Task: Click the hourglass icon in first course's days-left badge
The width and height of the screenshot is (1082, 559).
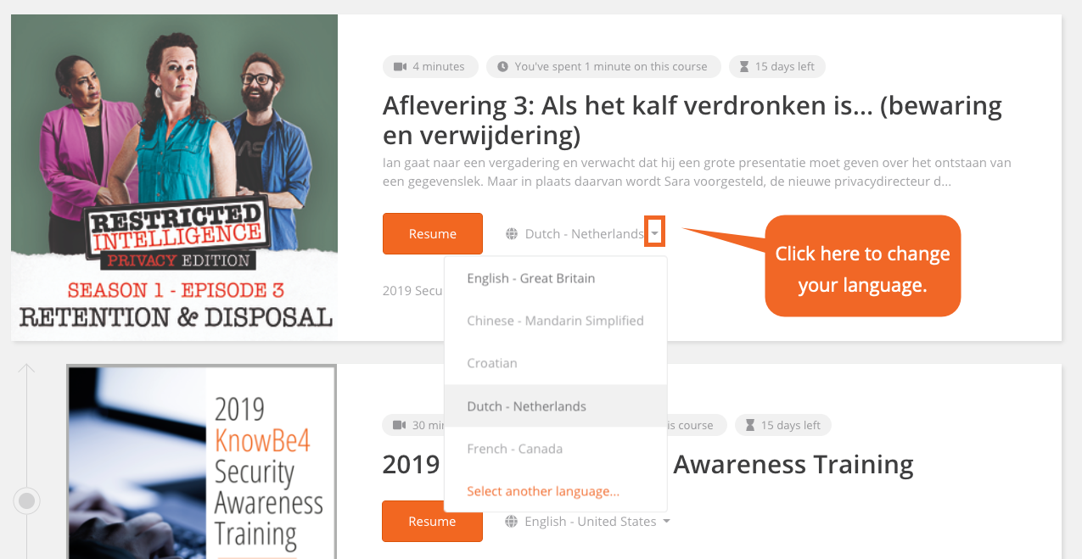Action: (744, 67)
